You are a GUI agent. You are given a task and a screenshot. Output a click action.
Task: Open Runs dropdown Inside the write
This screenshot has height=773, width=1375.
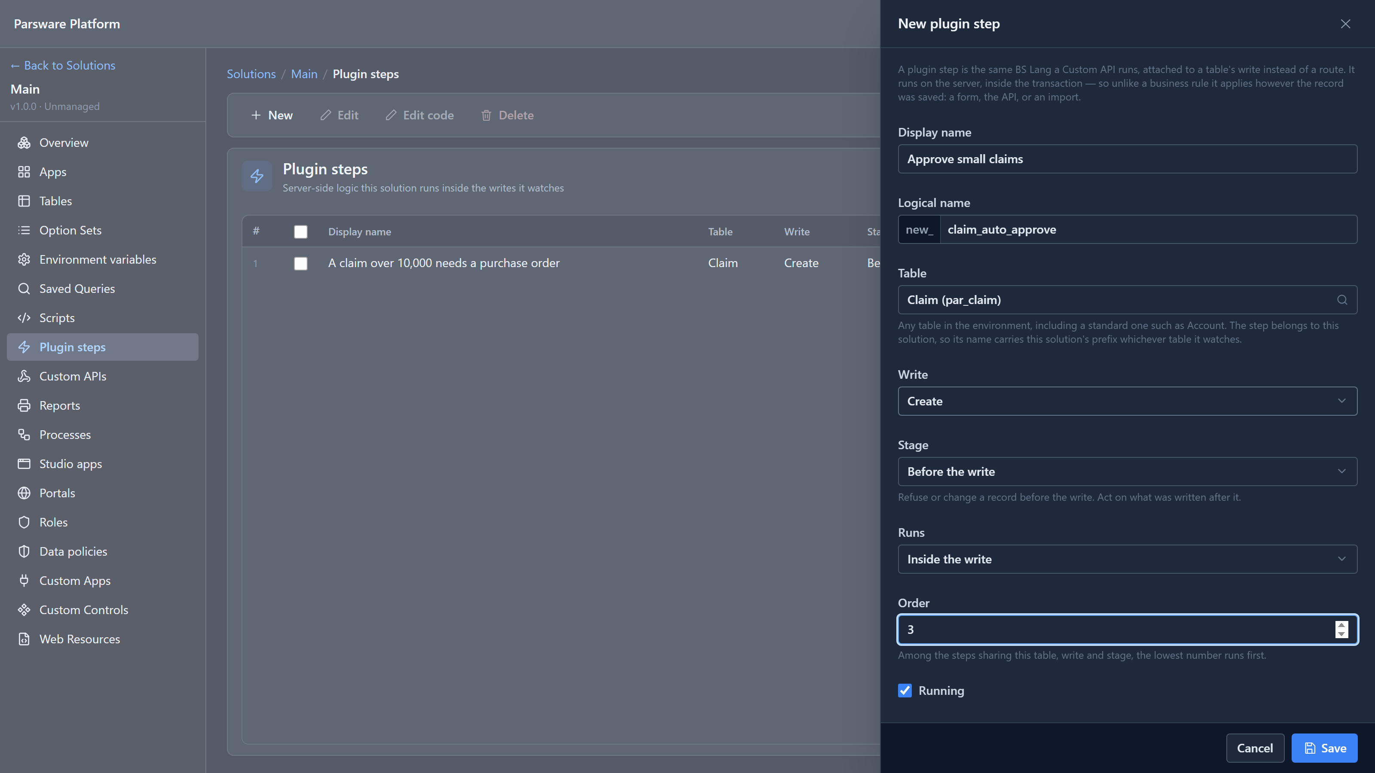1127,559
